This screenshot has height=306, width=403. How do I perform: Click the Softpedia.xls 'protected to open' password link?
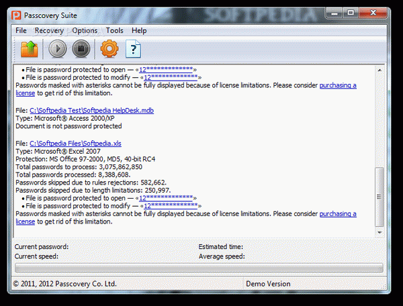(x=166, y=198)
